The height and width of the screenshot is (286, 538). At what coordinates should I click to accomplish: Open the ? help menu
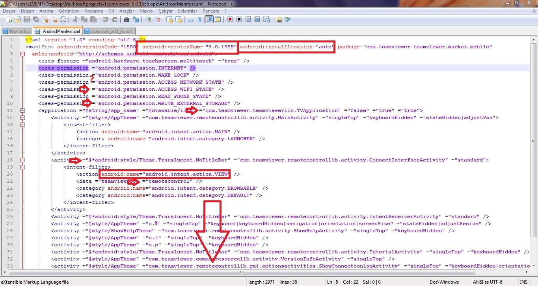(226, 11)
